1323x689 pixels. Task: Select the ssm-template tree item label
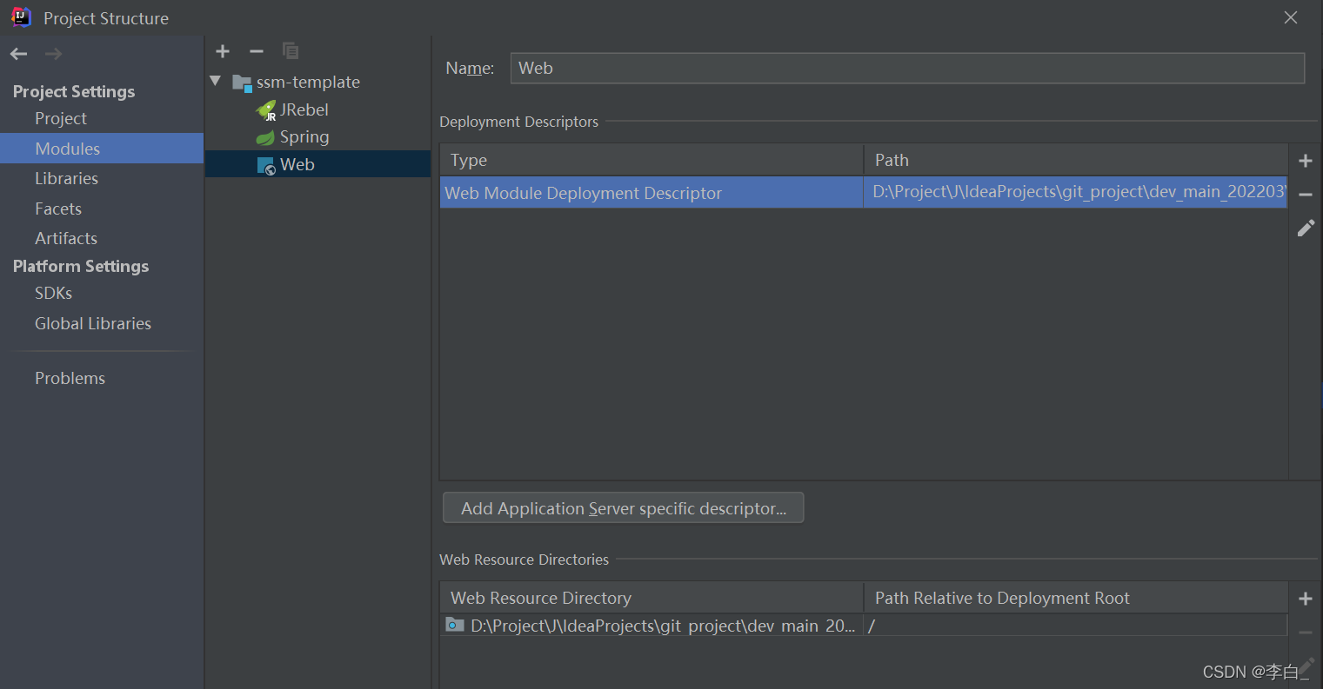click(x=308, y=83)
